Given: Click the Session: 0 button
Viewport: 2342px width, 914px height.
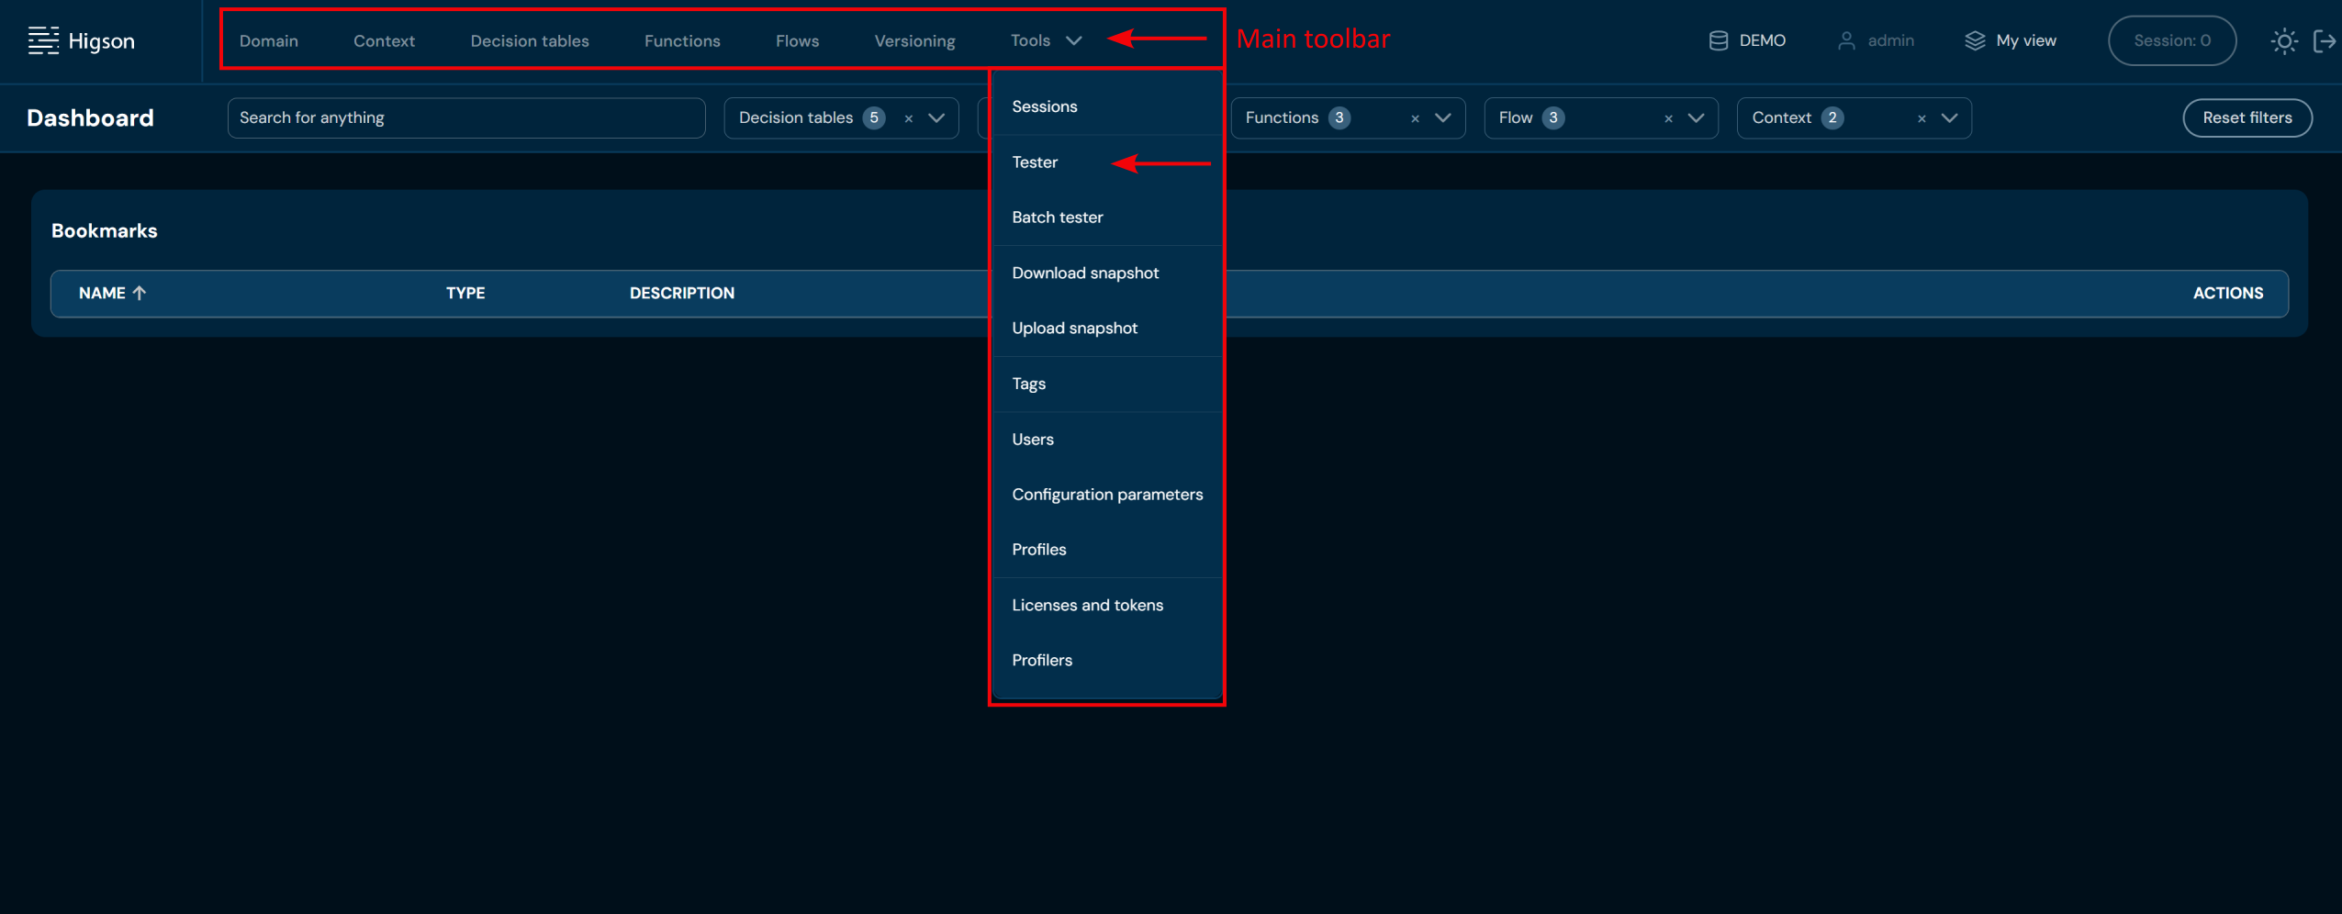Looking at the screenshot, I should (2171, 40).
